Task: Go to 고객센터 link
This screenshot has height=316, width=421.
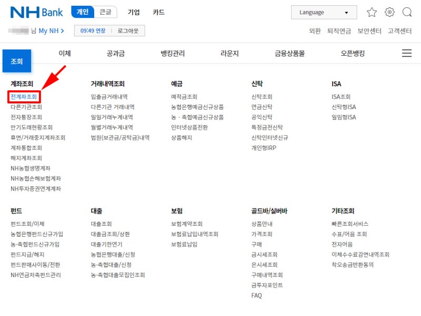Action: point(399,31)
